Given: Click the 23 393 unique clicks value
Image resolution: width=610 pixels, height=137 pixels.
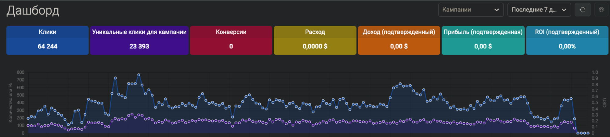Looking at the screenshot, I should click(x=139, y=46).
